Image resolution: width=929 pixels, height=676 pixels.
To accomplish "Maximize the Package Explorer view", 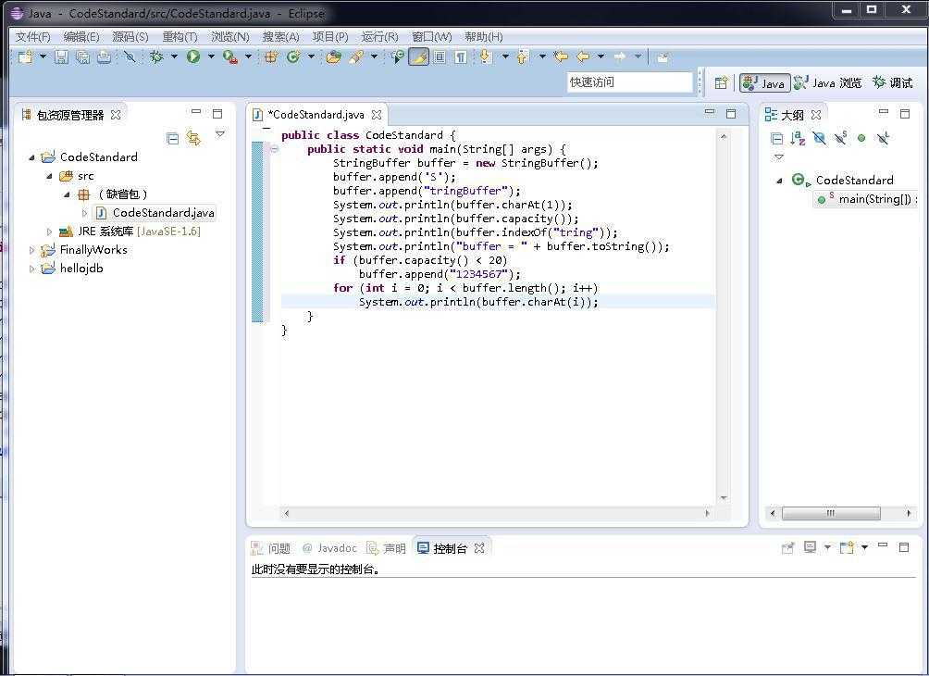I will pos(217,113).
